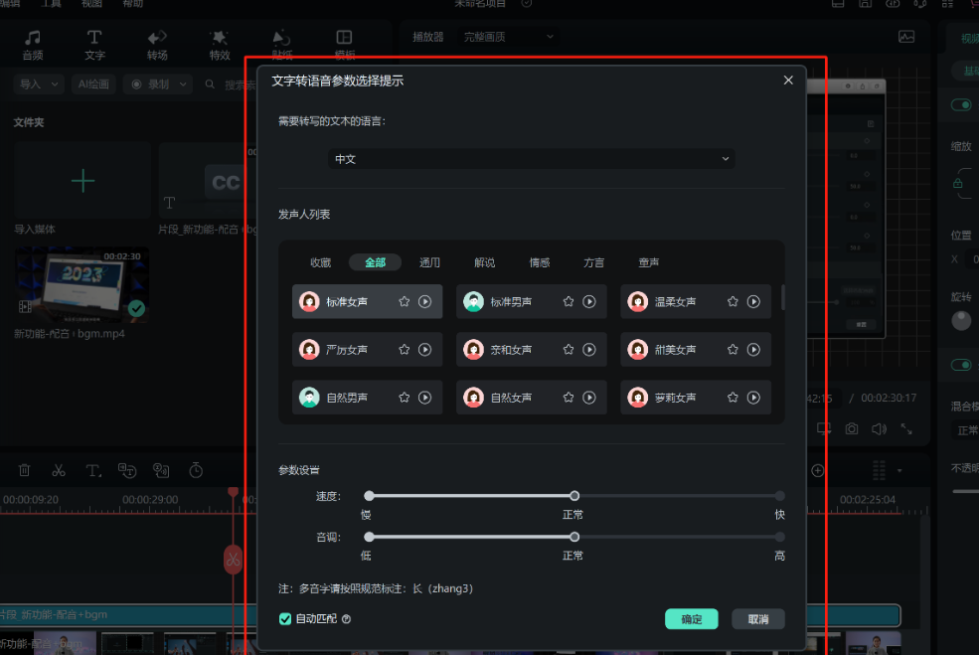The height and width of the screenshot is (655, 979).
Task: Toggle the 自动匹配 checkbox
Action: coord(285,619)
